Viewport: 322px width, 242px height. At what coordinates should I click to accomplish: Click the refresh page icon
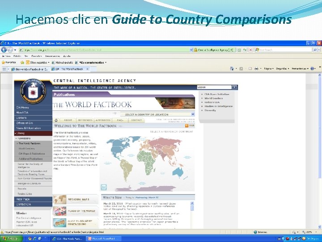coord(245,50)
